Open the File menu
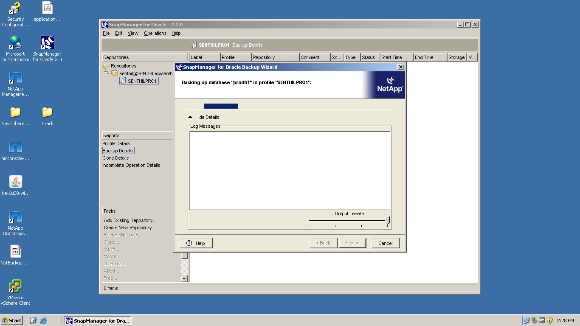This screenshot has width=580, height=326. (x=106, y=33)
